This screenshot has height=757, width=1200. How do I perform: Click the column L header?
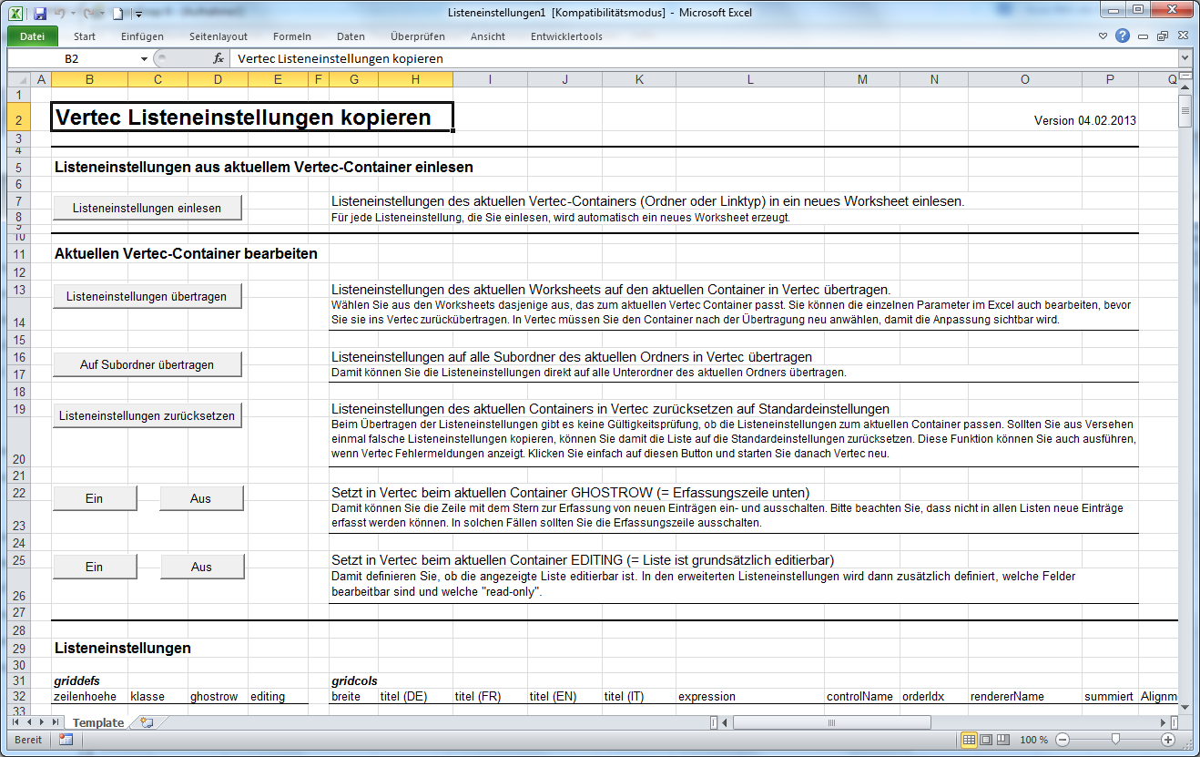(x=750, y=80)
